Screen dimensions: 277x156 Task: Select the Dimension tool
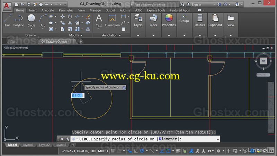[x=112, y=20]
